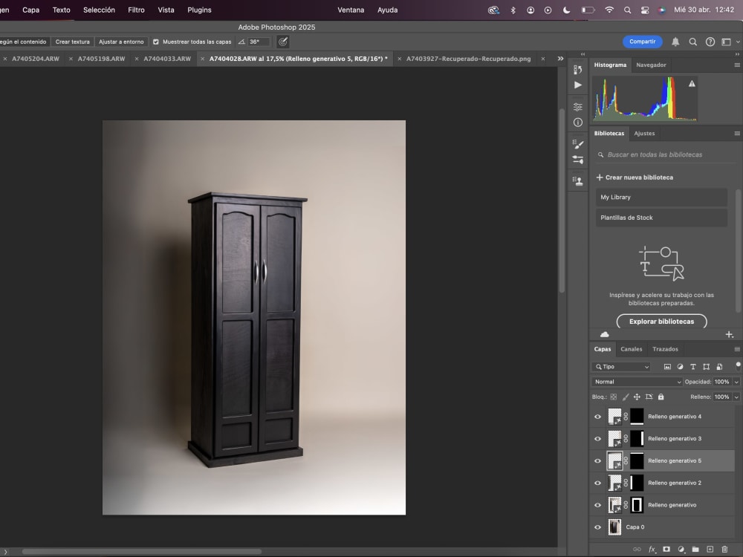Click the Explorar bibliotecas button
743x557 pixels.
point(661,322)
